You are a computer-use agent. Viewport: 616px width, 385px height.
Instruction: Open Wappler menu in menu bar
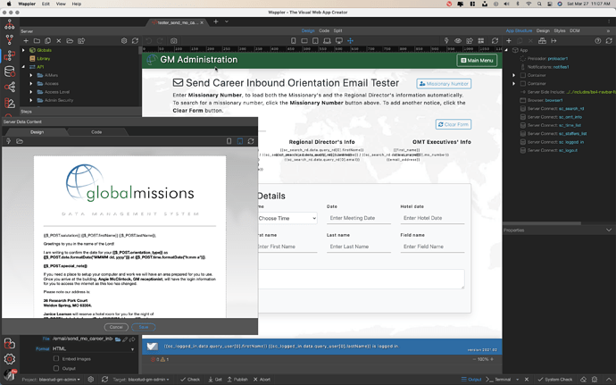pos(27,4)
